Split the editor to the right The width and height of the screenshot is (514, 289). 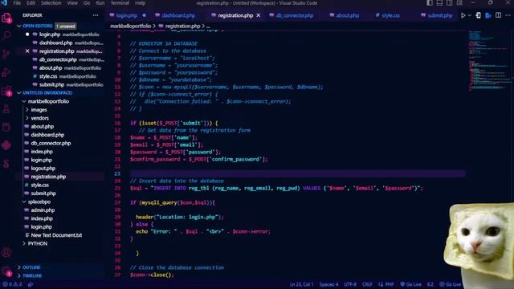click(x=498, y=15)
